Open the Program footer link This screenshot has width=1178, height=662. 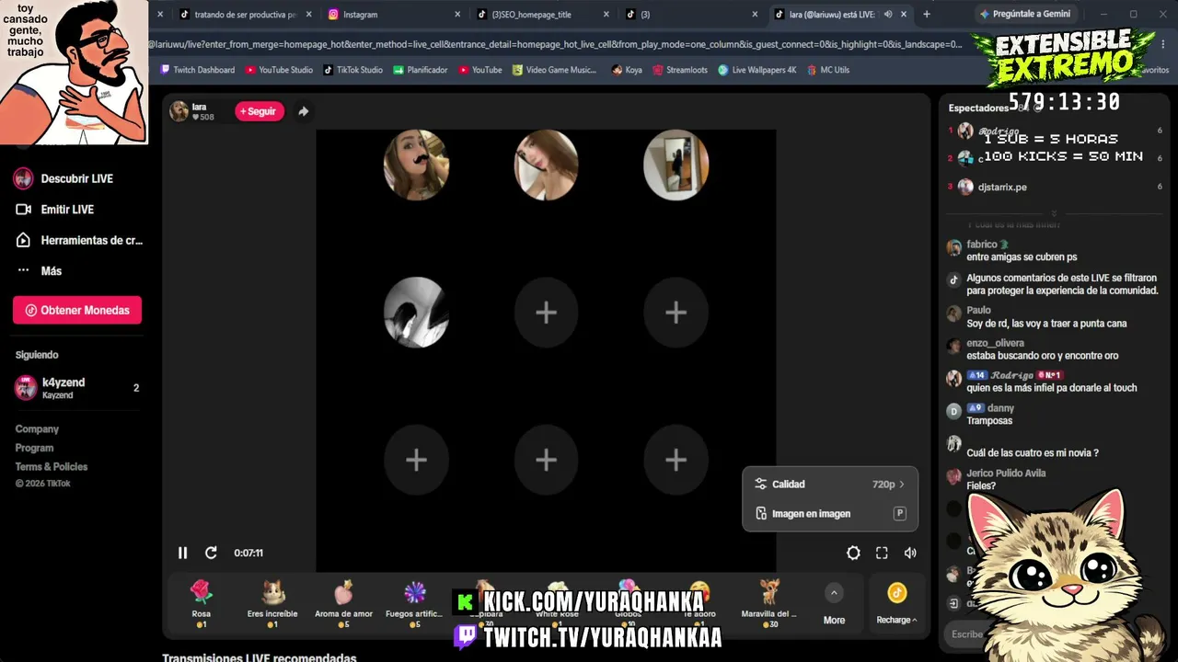pos(34,448)
